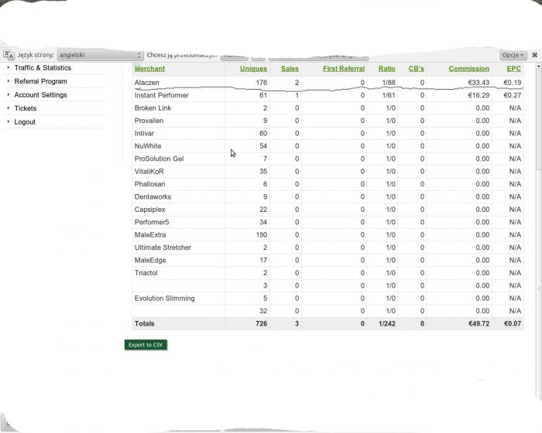Screen dimensions: 542x433
Task: Select the Alaczen merchant row name
Action: [x=146, y=83]
